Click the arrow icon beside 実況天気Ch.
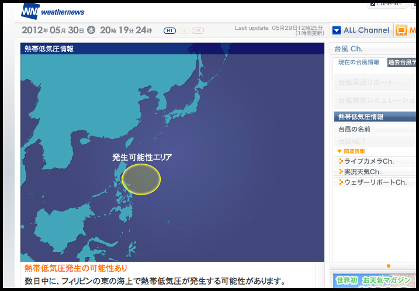419x291 pixels. tap(341, 172)
